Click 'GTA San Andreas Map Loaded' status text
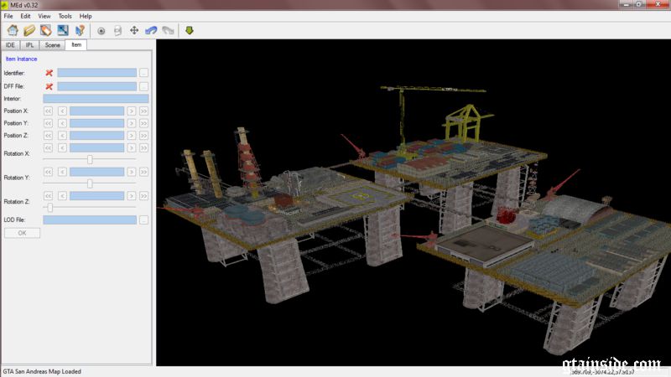This screenshot has width=671, height=377. pos(42,371)
